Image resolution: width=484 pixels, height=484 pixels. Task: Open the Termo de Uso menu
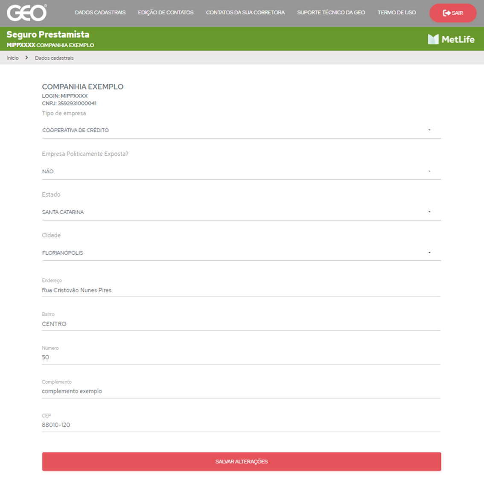click(x=397, y=13)
